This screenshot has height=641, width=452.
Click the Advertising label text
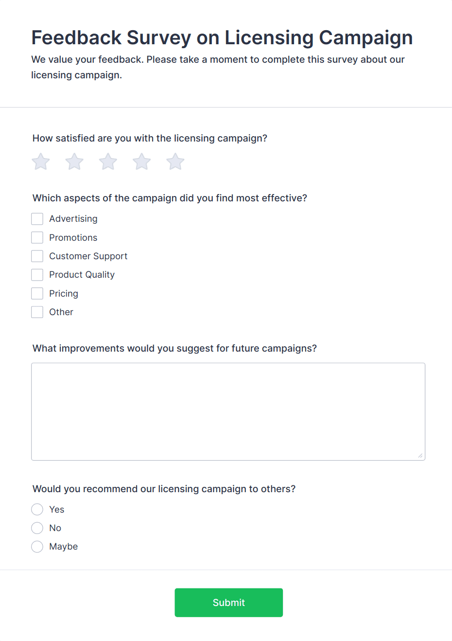pyautogui.click(x=73, y=219)
